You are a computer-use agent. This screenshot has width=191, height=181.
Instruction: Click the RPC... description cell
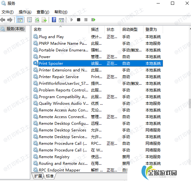[x=96, y=144]
